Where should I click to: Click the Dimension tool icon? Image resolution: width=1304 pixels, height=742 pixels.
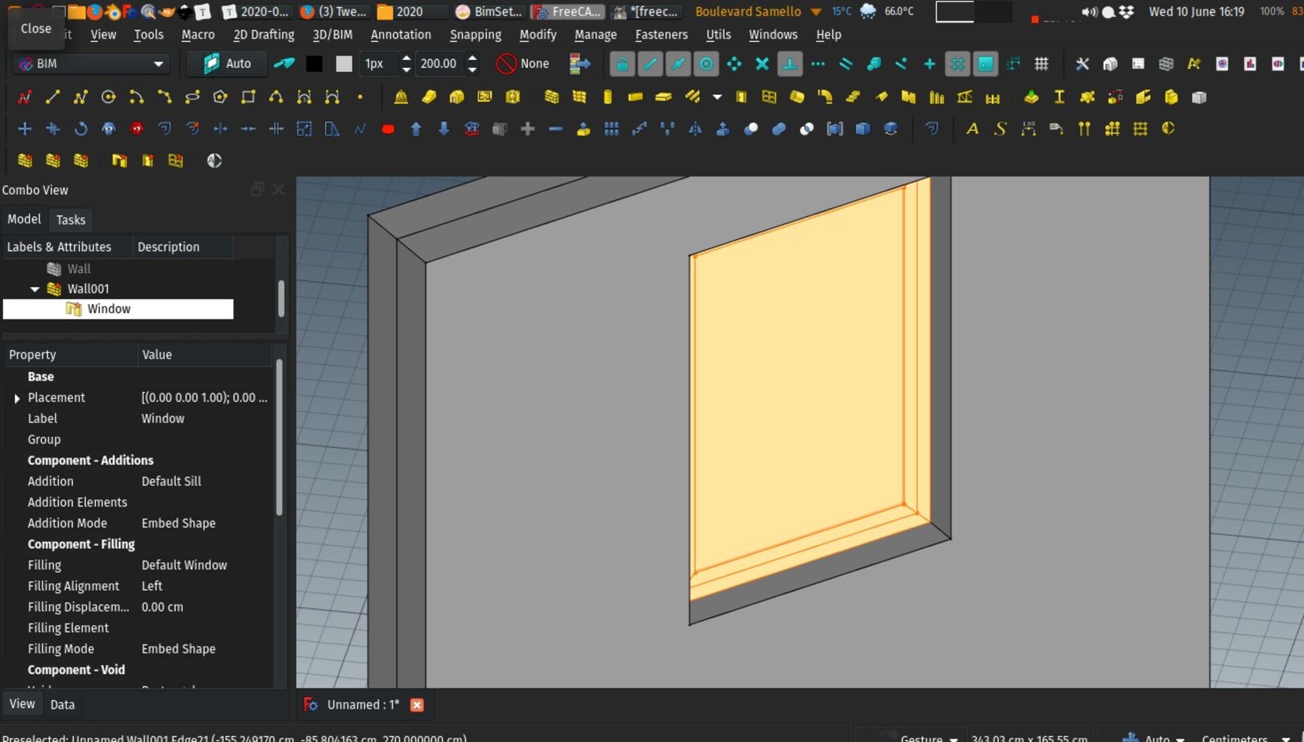coord(1028,128)
